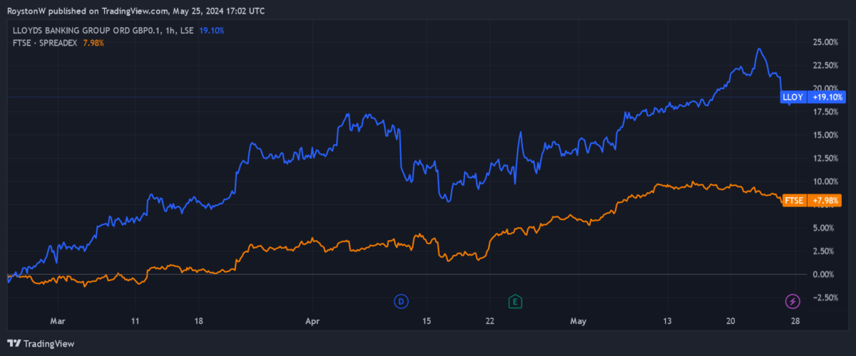Click the 28 date on time axis

[795, 322]
